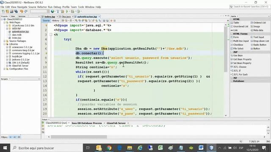Insert JSTL For Each from palette

[x=239, y=74]
